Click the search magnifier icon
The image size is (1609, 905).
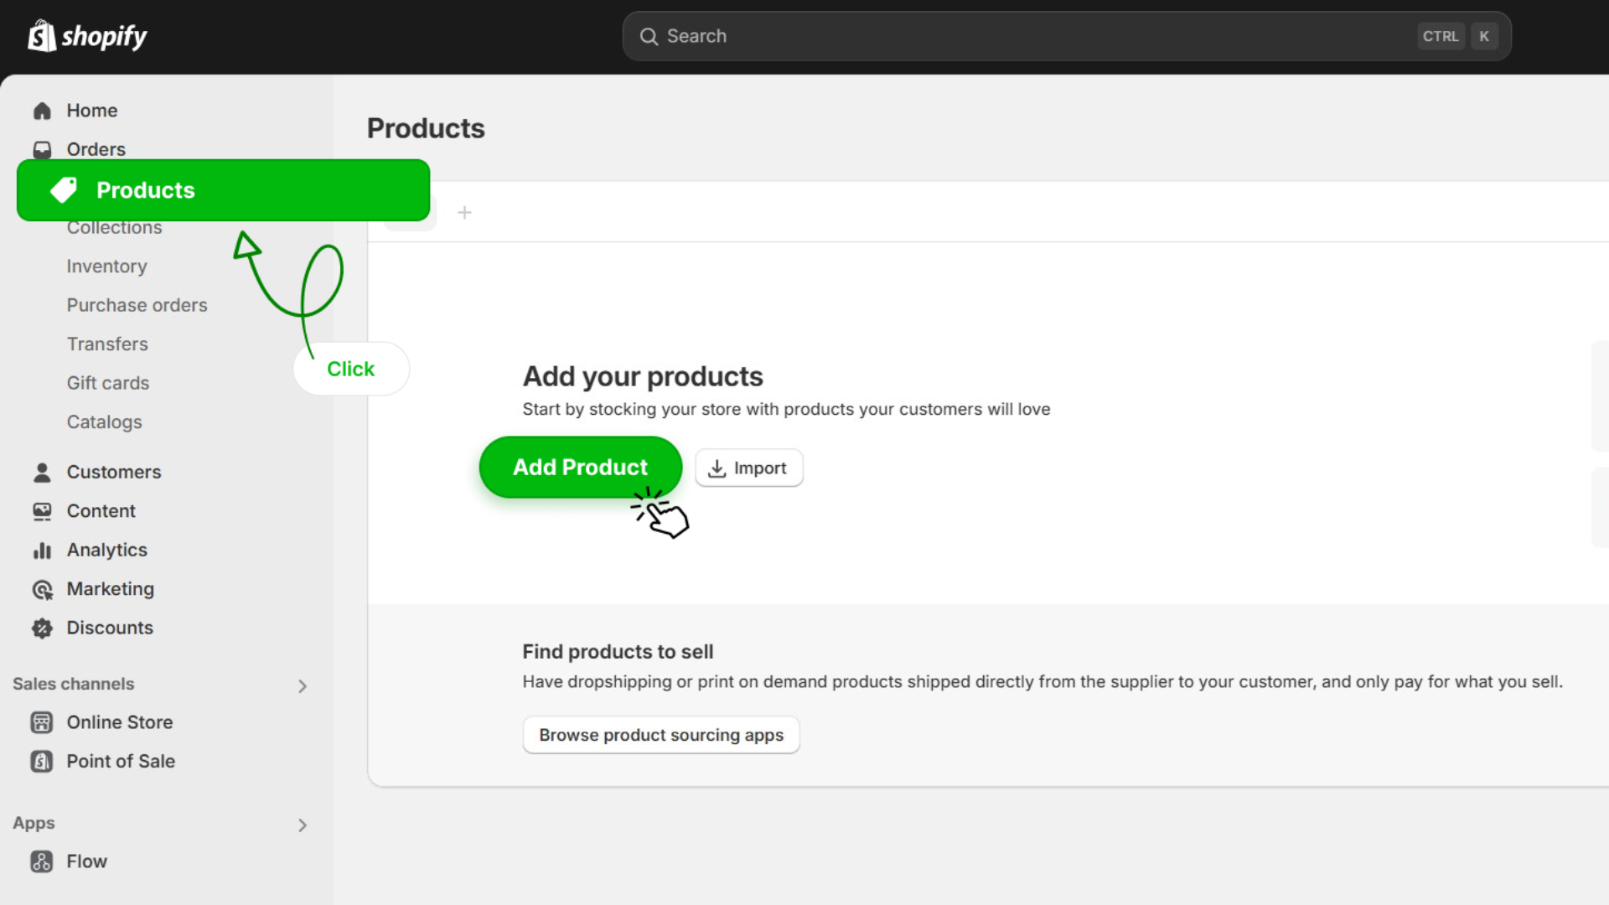click(x=649, y=36)
